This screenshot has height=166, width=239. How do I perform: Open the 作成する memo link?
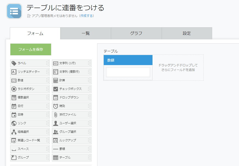pos(86,16)
